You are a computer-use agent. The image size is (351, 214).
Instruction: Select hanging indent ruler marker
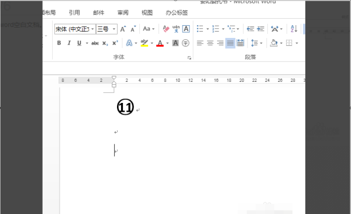tap(114, 83)
